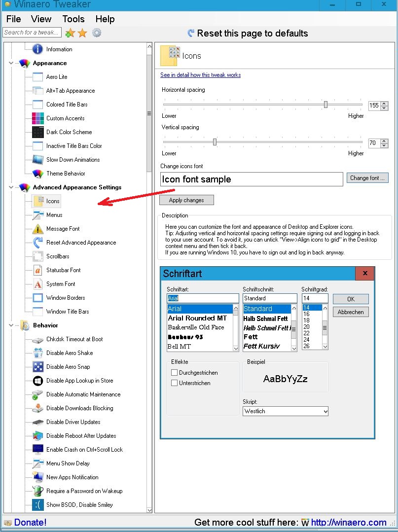Click the Search for a tweak field

pos(32,32)
